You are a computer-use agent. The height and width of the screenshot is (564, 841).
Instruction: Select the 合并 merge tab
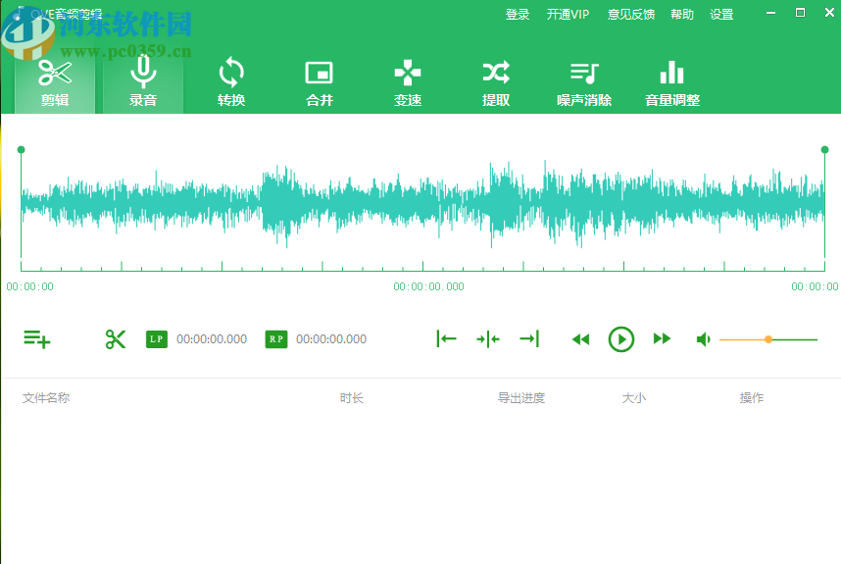click(x=320, y=82)
